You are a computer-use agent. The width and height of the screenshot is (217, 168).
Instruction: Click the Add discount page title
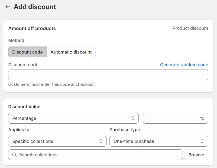(x=35, y=7)
